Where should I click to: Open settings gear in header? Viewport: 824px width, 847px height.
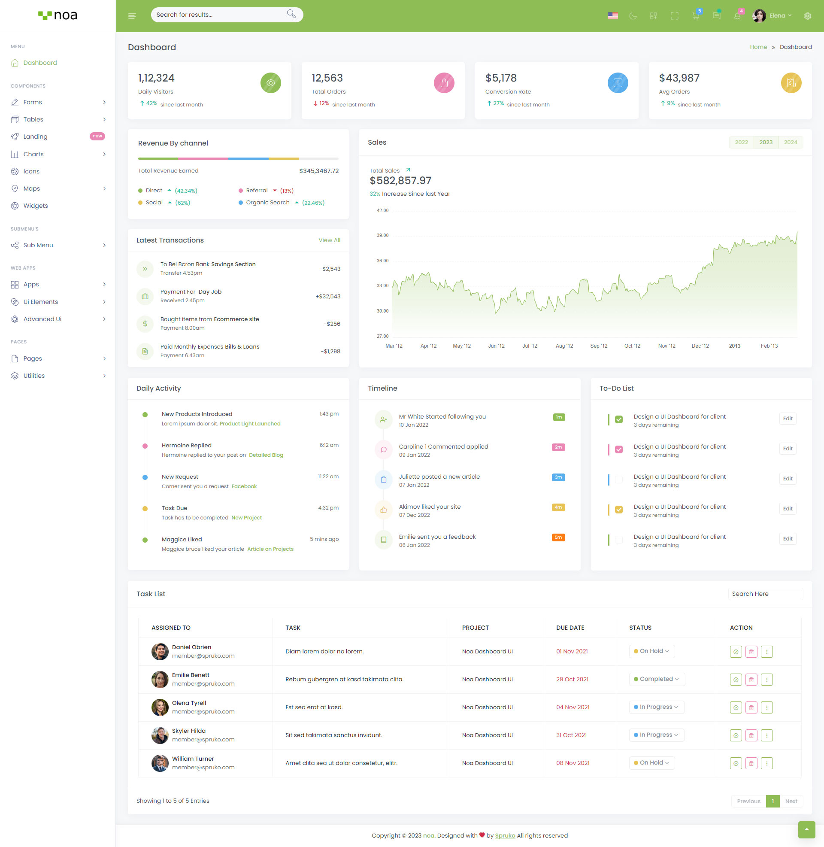[x=807, y=16]
